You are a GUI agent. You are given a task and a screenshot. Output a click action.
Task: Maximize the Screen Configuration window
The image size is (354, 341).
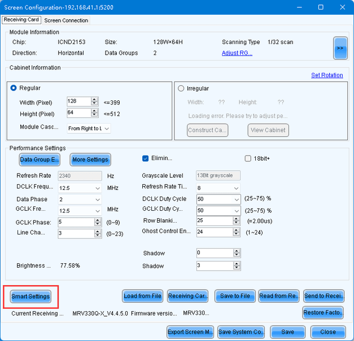click(x=321, y=7)
